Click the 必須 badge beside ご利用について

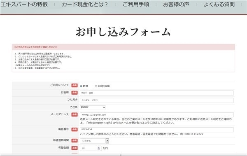tap(75, 85)
